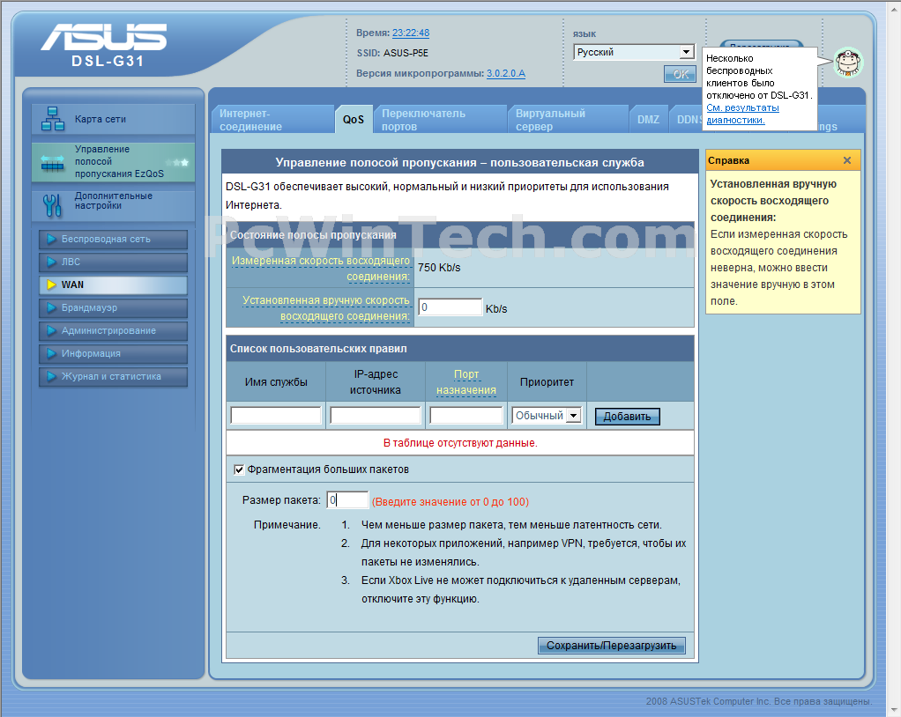Click the doctor diagnostics mascot icon
The image size is (901, 717).
pyautogui.click(x=847, y=62)
